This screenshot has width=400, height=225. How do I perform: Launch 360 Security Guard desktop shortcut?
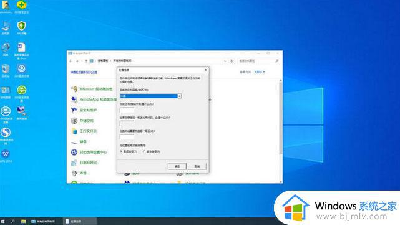point(22,7)
